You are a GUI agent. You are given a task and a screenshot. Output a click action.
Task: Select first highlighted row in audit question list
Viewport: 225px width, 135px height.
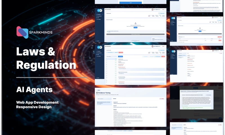click(x=111, y=59)
